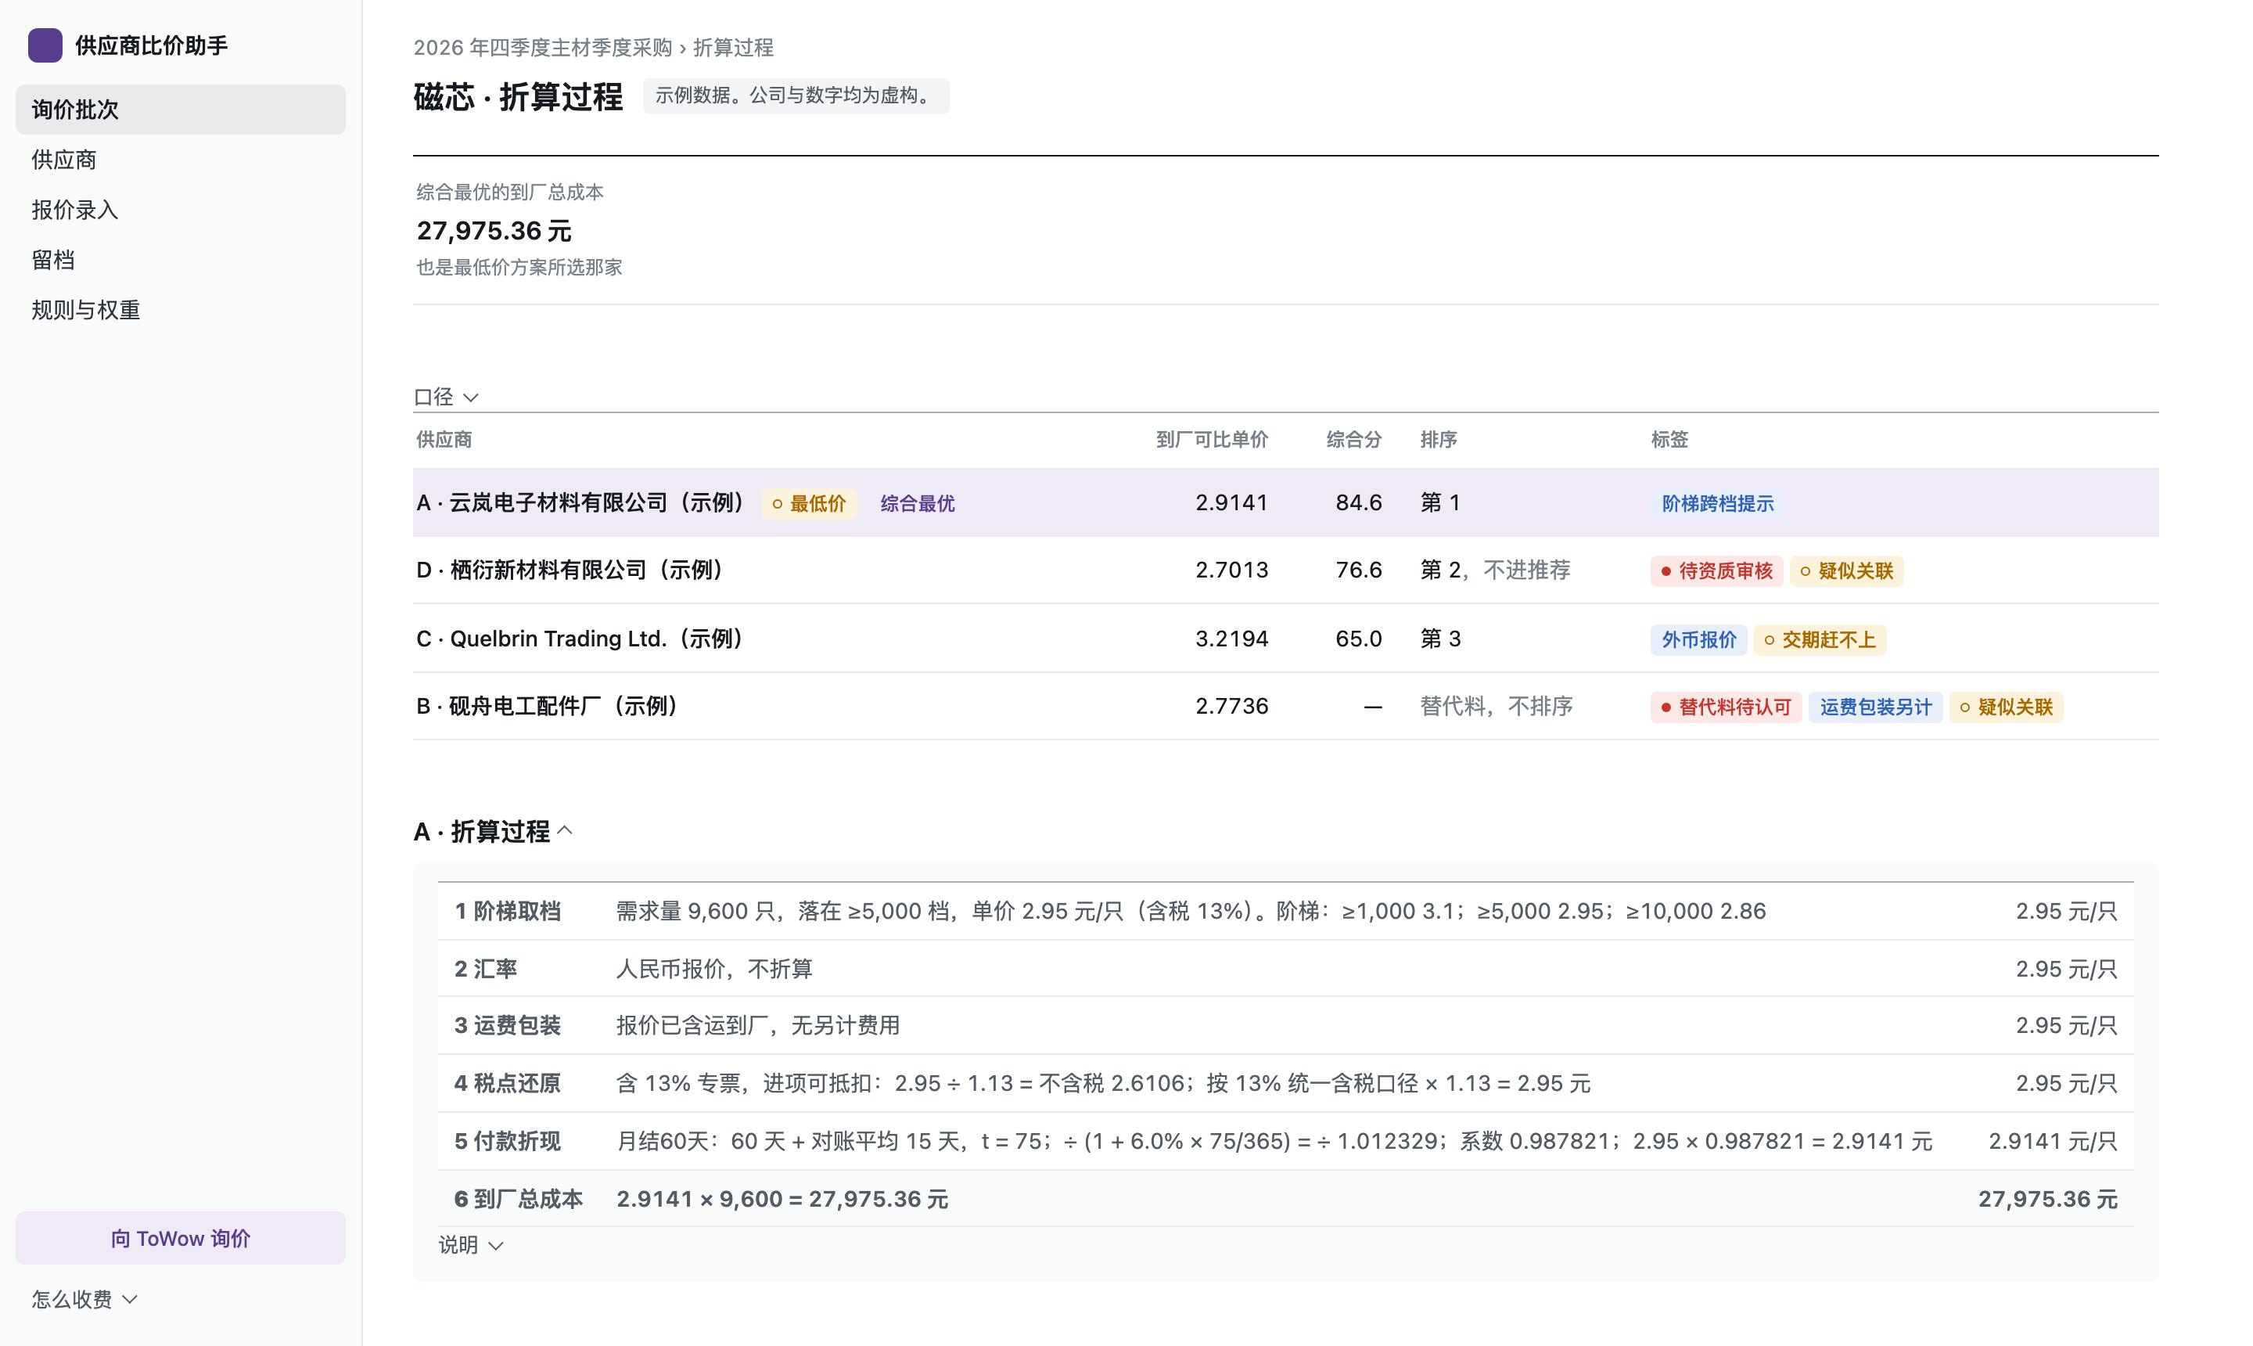This screenshot has width=2253, height=1346.
Task: Click step row 4 税点还原
Action: click(1285, 1083)
